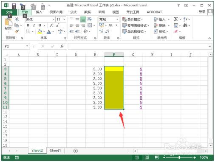Apply the yellow fill color bucket
The image size is (215, 162).
[x=40, y=31]
